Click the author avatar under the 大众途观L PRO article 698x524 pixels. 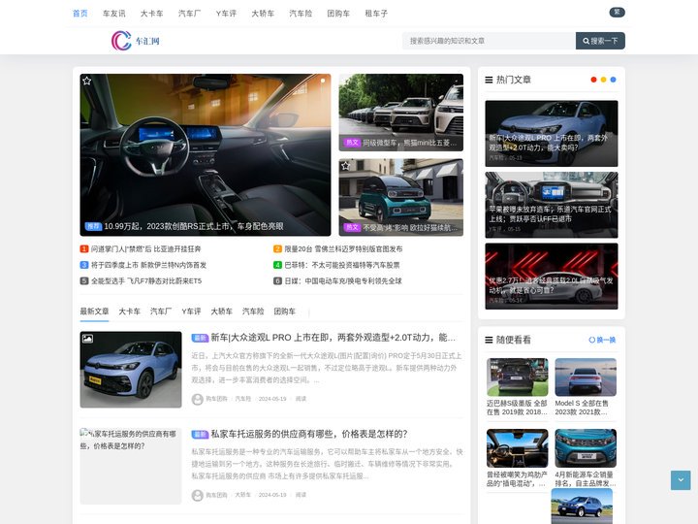coord(197,399)
